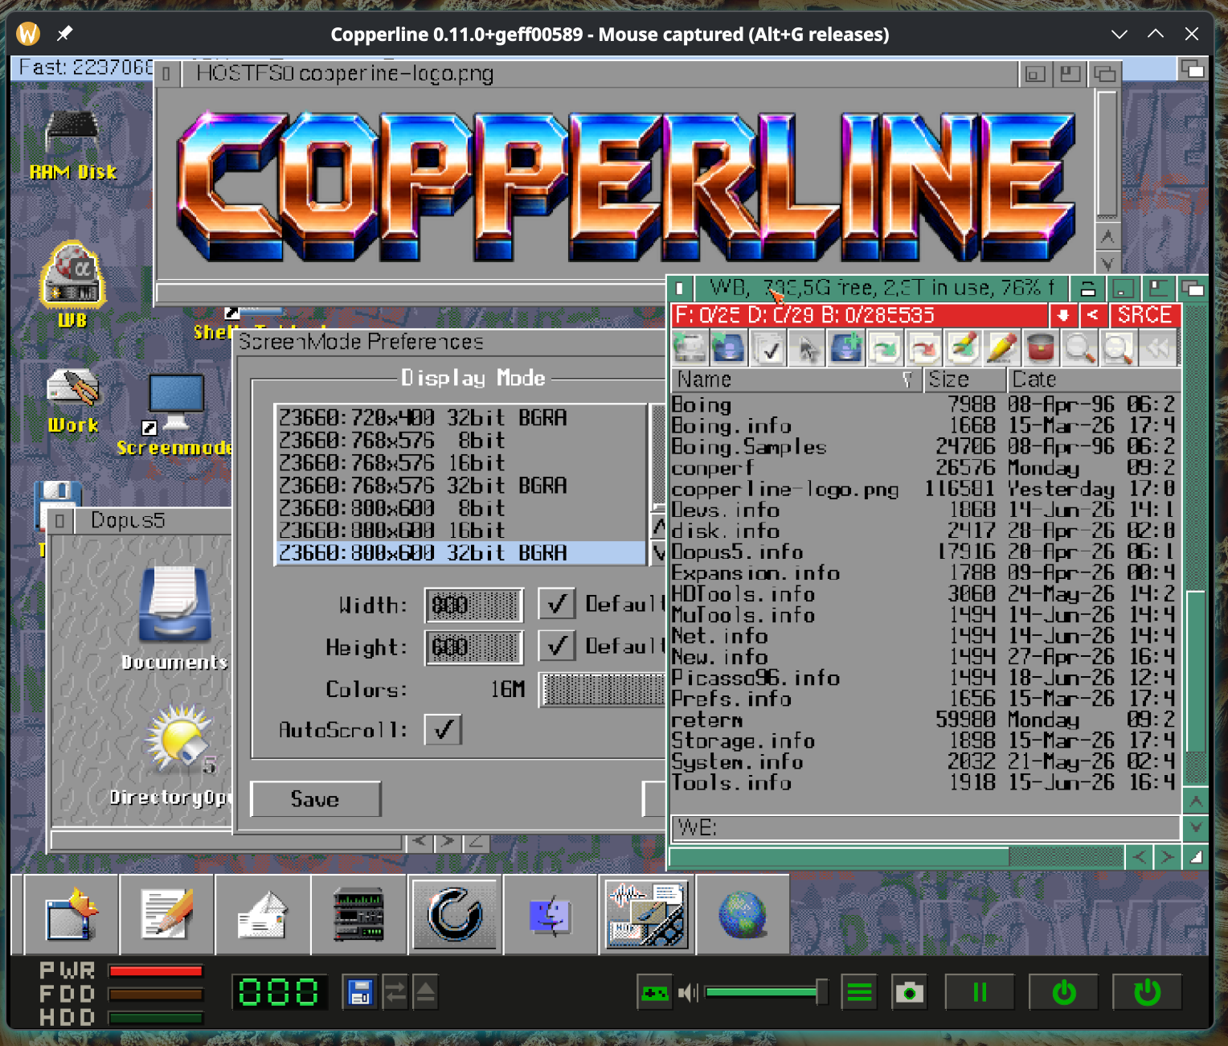
Task: Click the scroll down arrow of display mode list
Action: (x=658, y=552)
